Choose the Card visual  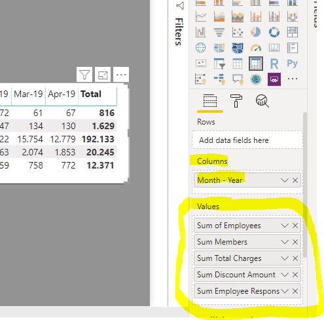(x=274, y=48)
